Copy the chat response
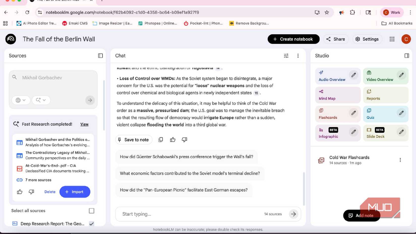This screenshot has height=234, width=416. [161, 139]
